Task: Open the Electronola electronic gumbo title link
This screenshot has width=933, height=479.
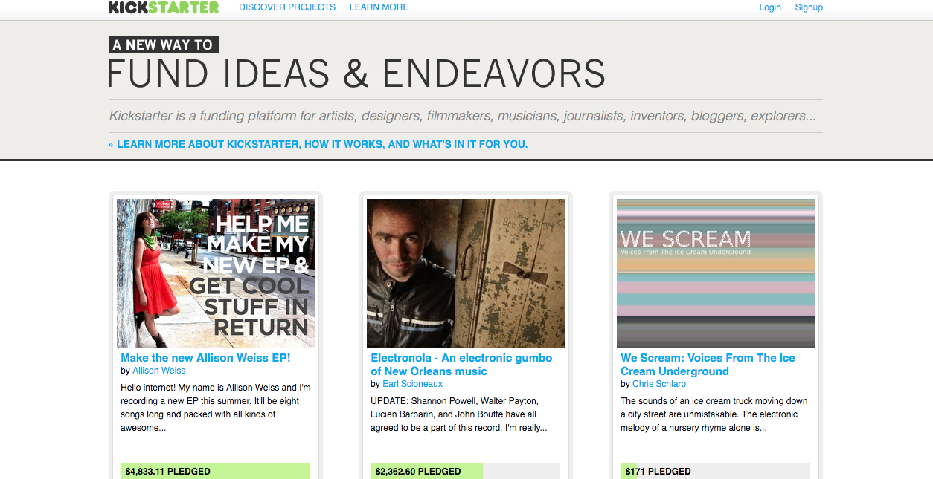Action: pos(461,365)
